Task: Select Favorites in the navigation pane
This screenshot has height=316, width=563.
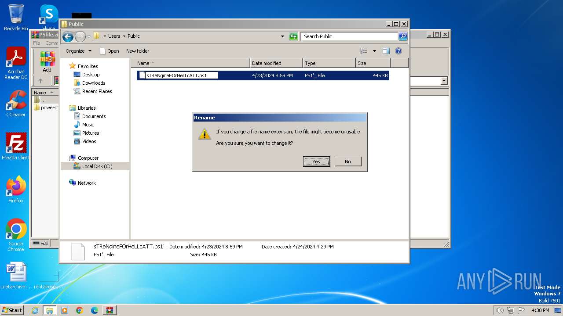Action: (88, 66)
